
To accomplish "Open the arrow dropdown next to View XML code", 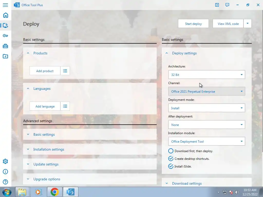I will pyautogui.click(x=248, y=24).
